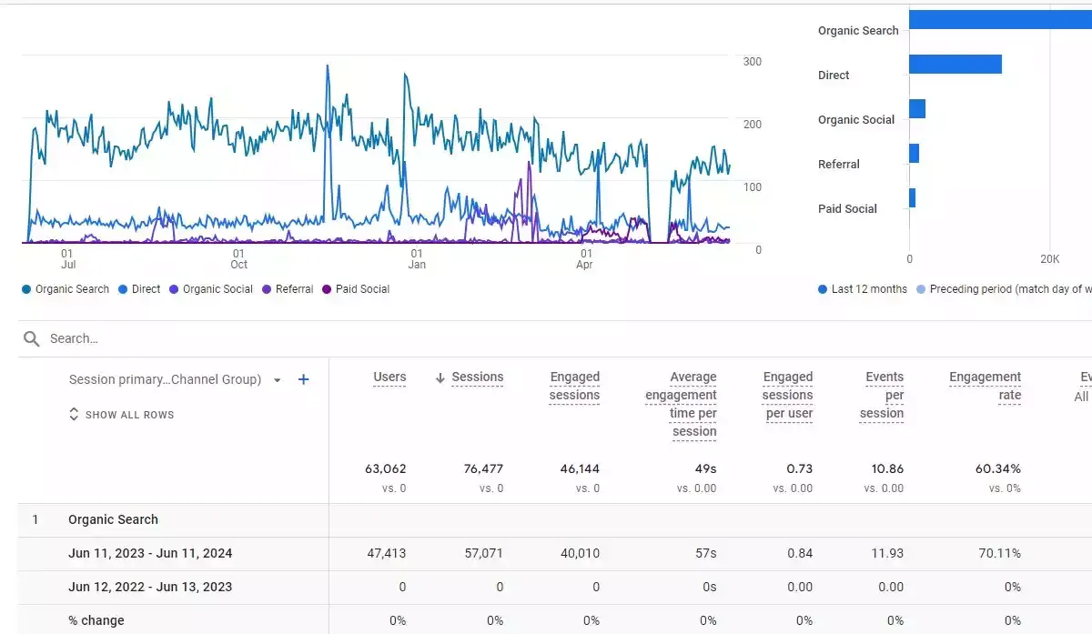Click the Direct bar in bar chart
This screenshot has width=1092, height=634.
955,65
